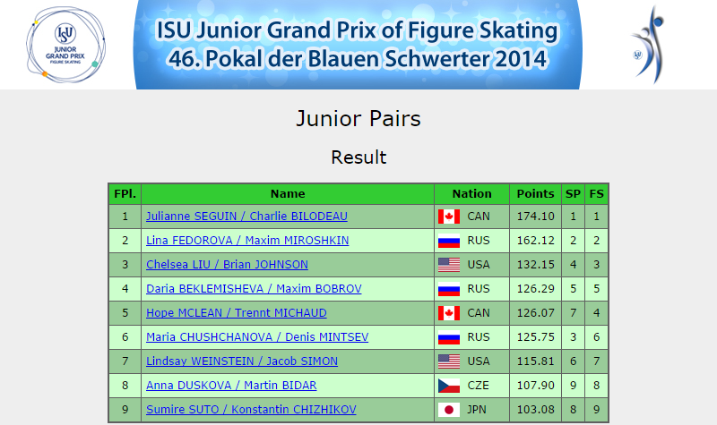The image size is (717, 425).
Task: Open Lina FEDOROVA / Maxim MIROSHKIN link
Action: (x=247, y=241)
